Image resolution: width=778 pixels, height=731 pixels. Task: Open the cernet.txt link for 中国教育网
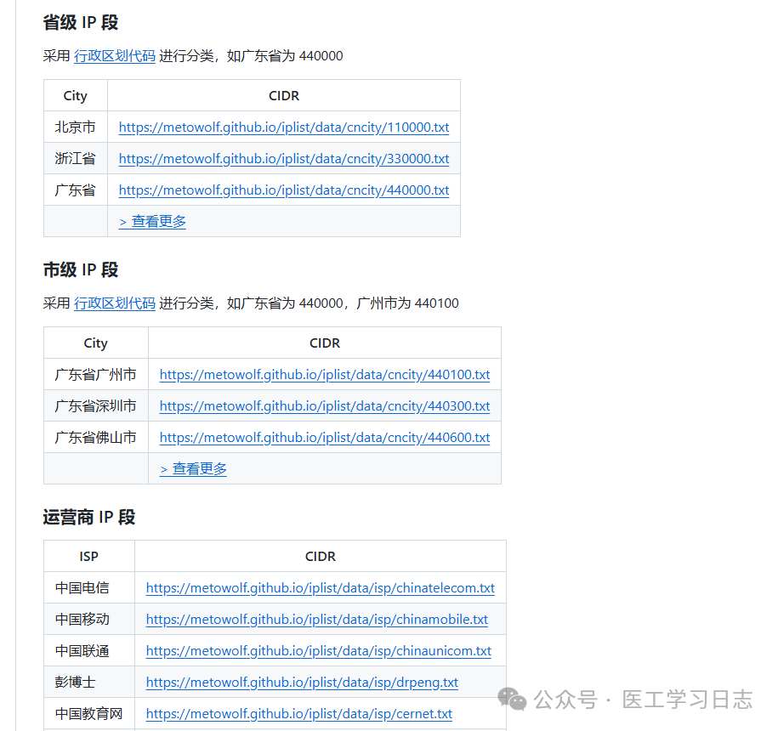(298, 714)
